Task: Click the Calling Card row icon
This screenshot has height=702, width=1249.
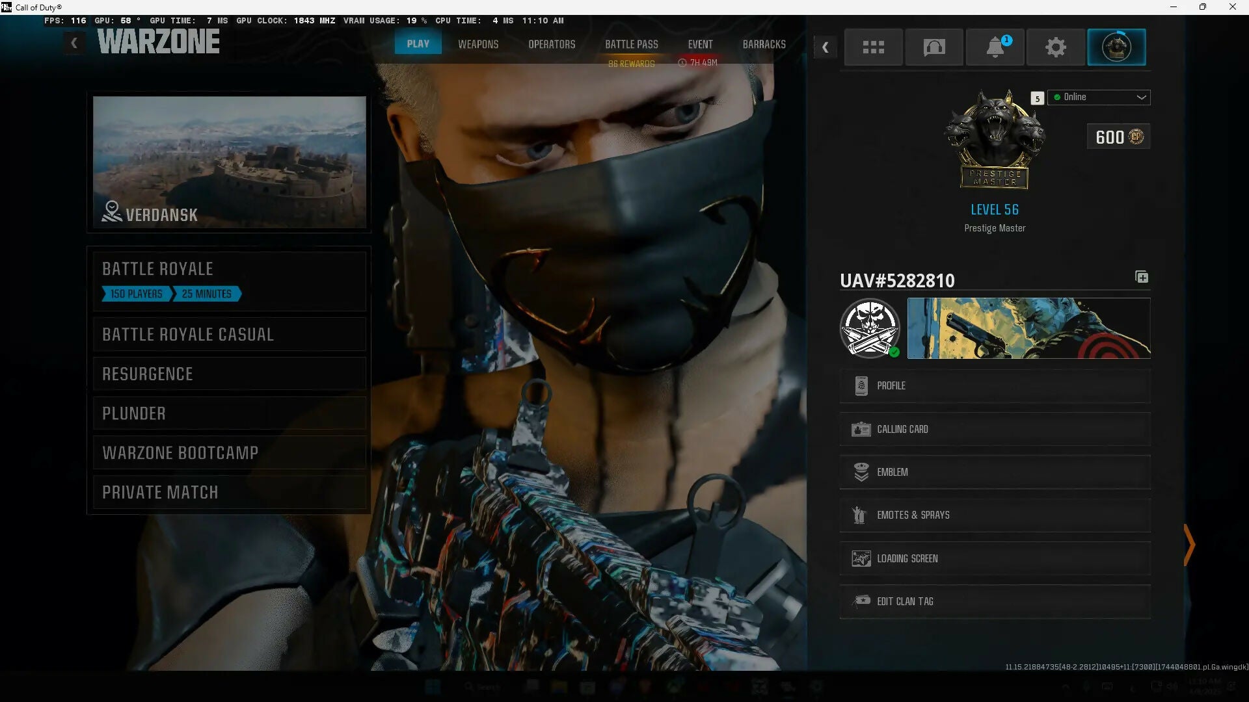Action: coord(861,429)
